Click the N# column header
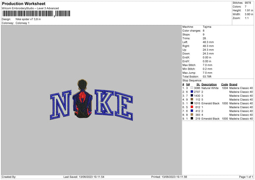This screenshot has height=180, width=255. point(188,84)
